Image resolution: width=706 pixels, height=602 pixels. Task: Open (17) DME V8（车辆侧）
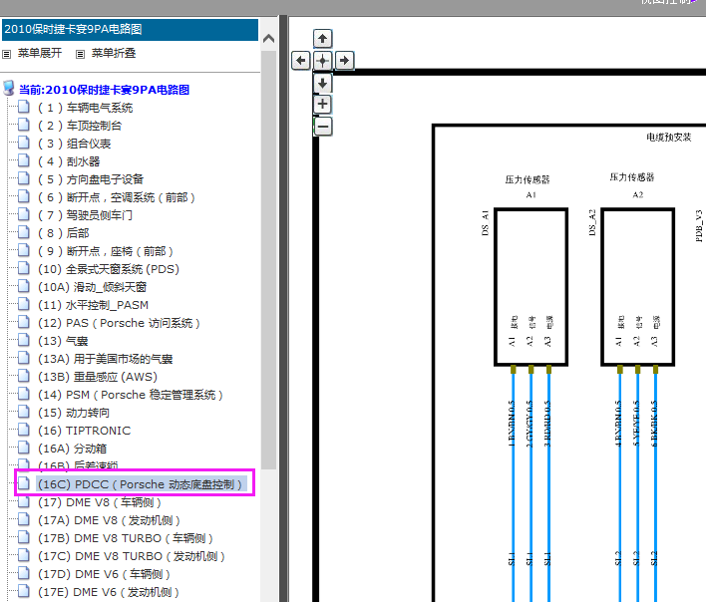100,502
